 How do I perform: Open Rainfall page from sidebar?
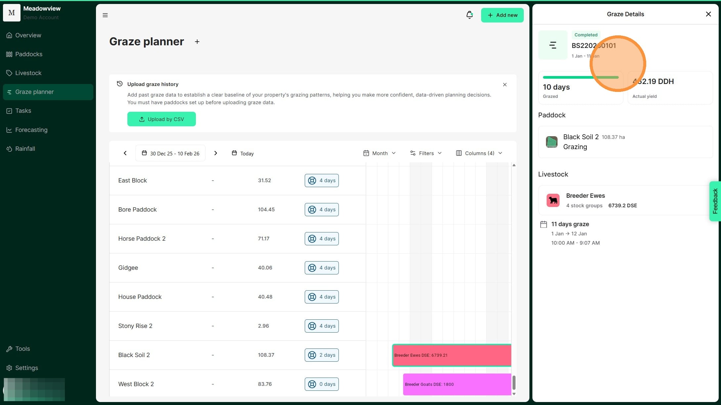click(x=25, y=149)
